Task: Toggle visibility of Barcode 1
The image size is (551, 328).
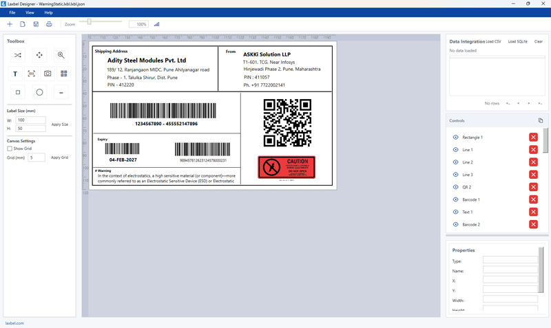Action: pos(456,199)
